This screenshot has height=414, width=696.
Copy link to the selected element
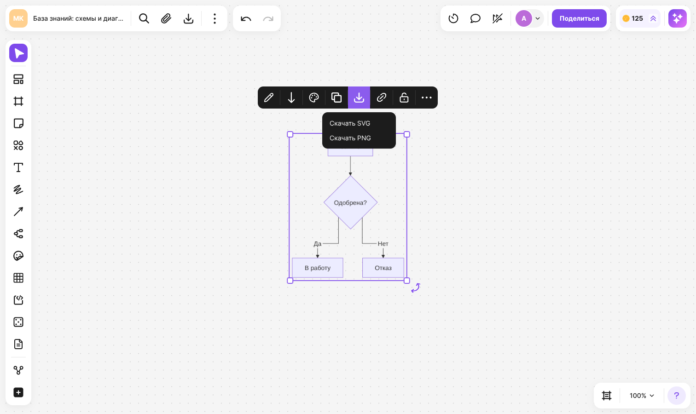(x=382, y=98)
